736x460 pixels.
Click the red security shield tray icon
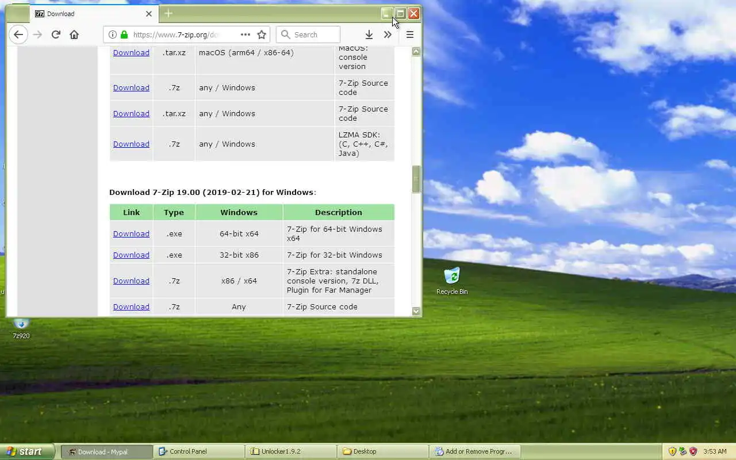pyautogui.click(x=693, y=451)
